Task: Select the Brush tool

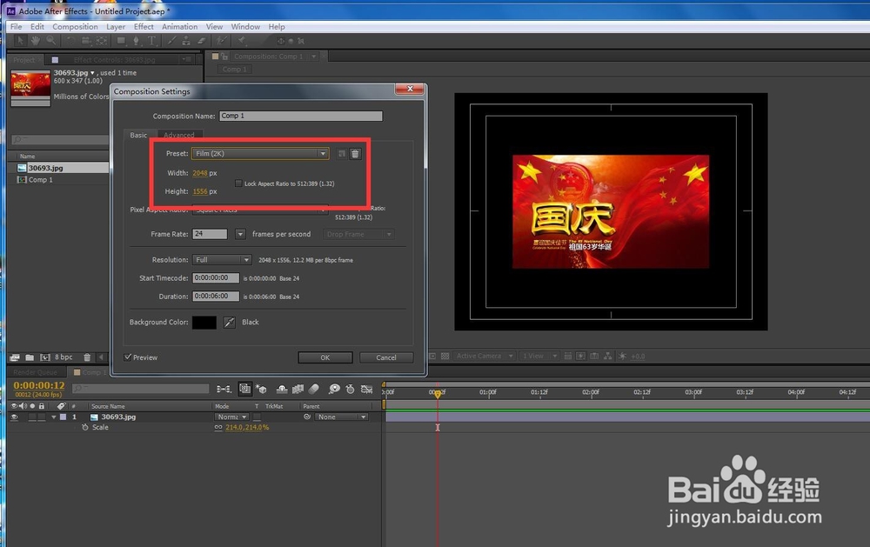Action: (171, 41)
